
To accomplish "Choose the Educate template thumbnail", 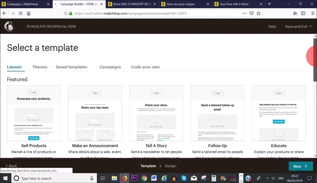I will (279, 113).
